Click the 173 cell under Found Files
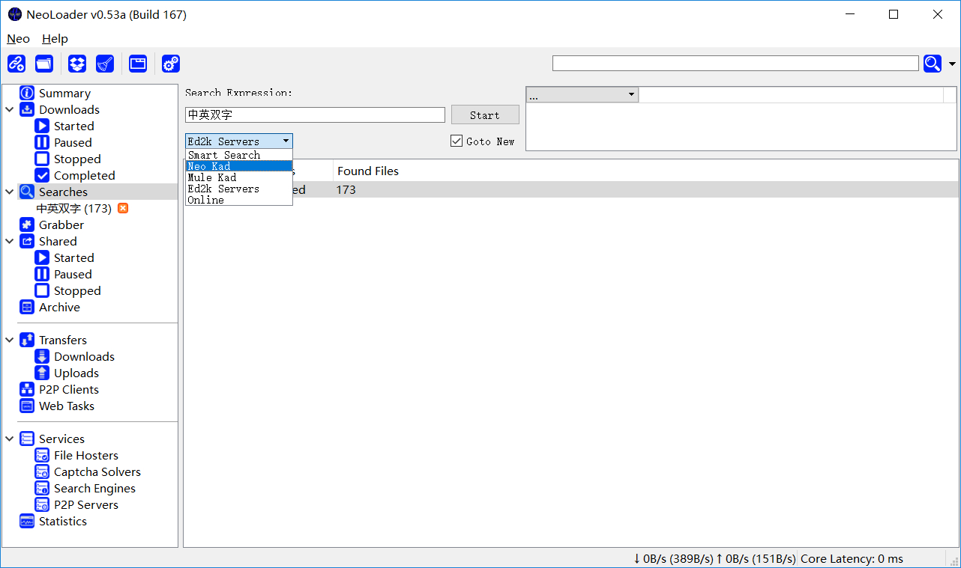Viewport: 961px width, 568px height. (x=346, y=189)
